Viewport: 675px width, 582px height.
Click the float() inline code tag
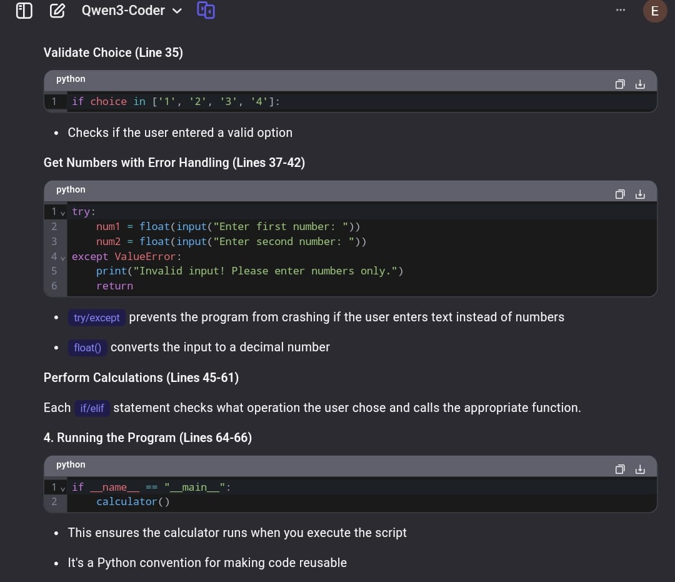pyautogui.click(x=87, y=348)
